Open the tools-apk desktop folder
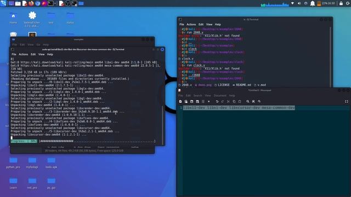The height and width of the screenshot is (197, 351). click(x=51, y=163)
